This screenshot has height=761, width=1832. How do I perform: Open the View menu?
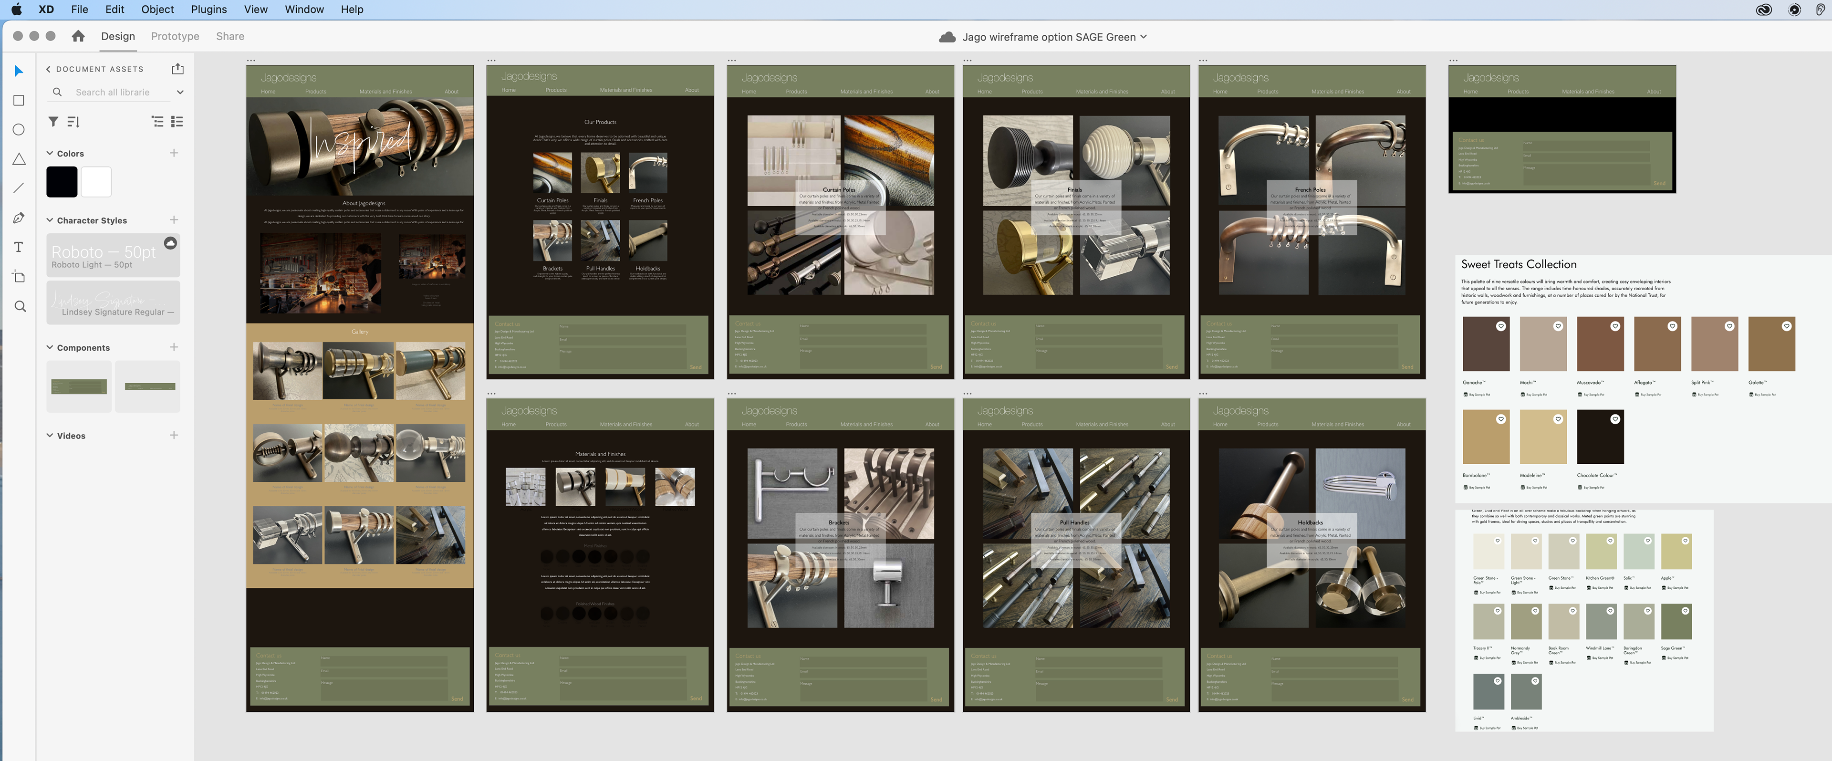point(256,9)
